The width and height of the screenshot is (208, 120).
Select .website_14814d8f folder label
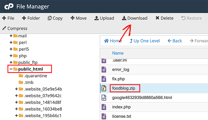43,102
